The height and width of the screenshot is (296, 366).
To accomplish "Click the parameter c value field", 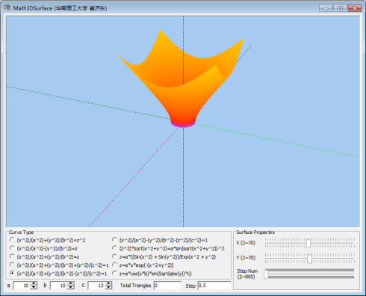I will (x=97, y=286).
